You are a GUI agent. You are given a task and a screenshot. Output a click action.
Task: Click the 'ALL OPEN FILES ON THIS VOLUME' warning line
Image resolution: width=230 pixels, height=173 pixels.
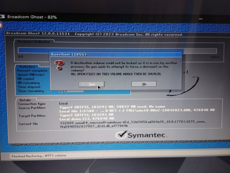tap(116, 74)
